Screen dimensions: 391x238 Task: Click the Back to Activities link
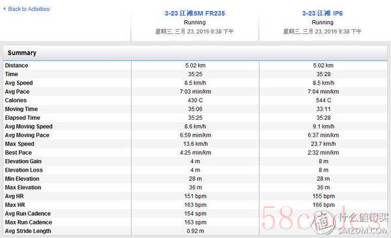click(29, 9)
